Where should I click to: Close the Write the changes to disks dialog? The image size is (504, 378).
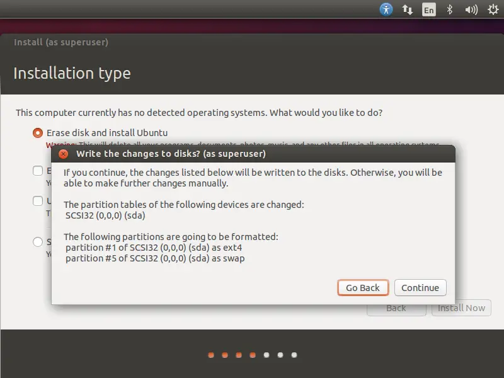[64, 154]
